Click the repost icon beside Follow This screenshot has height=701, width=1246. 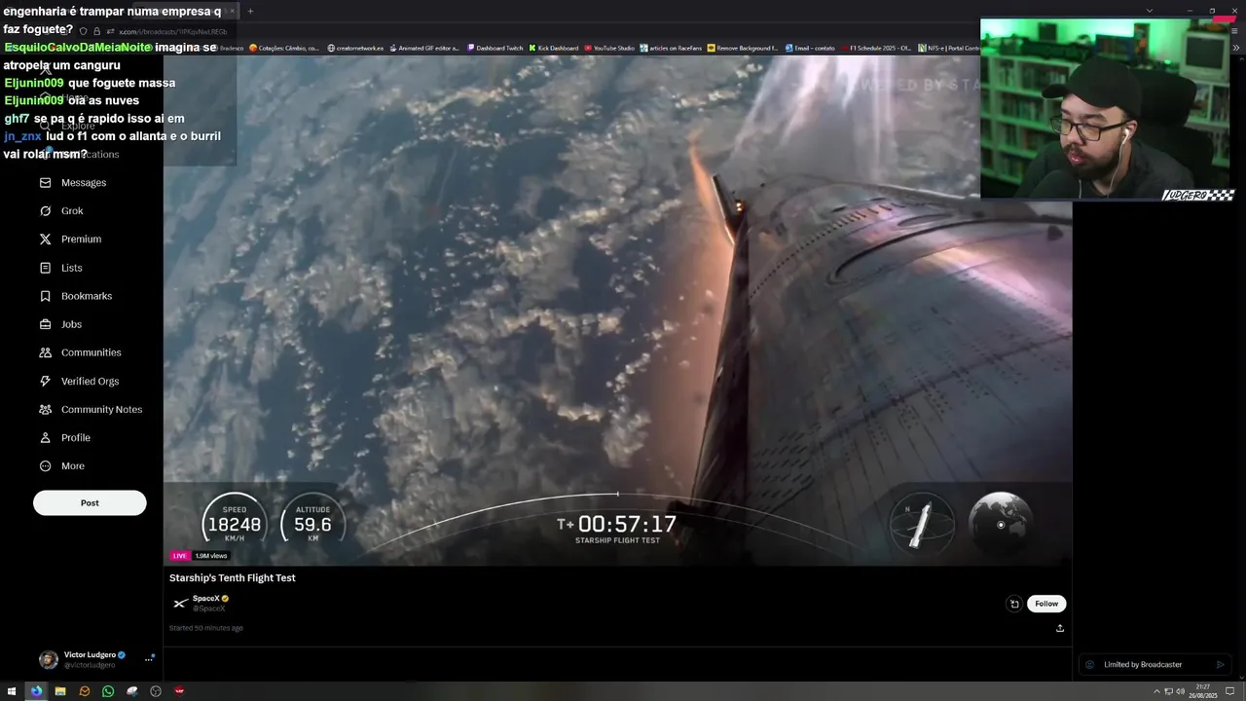coord(1014,604)
